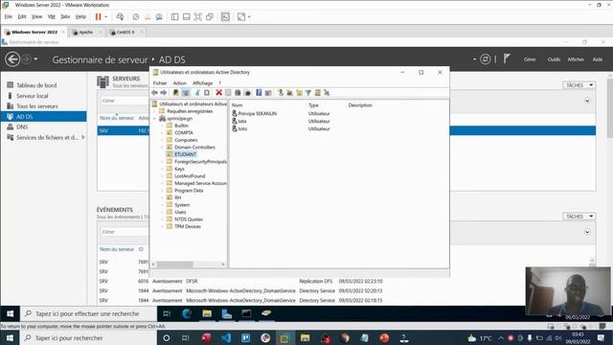
Task: Click the VMware snapshot clock icon
Action: click(x=136, y=17)
